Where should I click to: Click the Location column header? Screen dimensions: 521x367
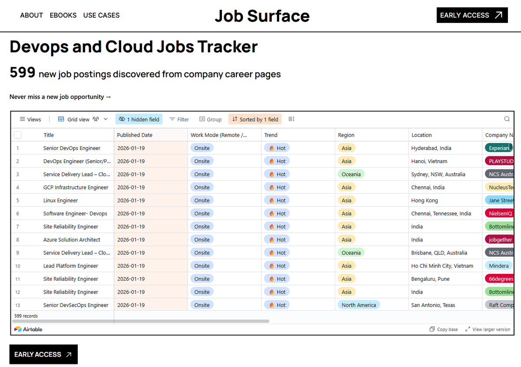[445, 135]
